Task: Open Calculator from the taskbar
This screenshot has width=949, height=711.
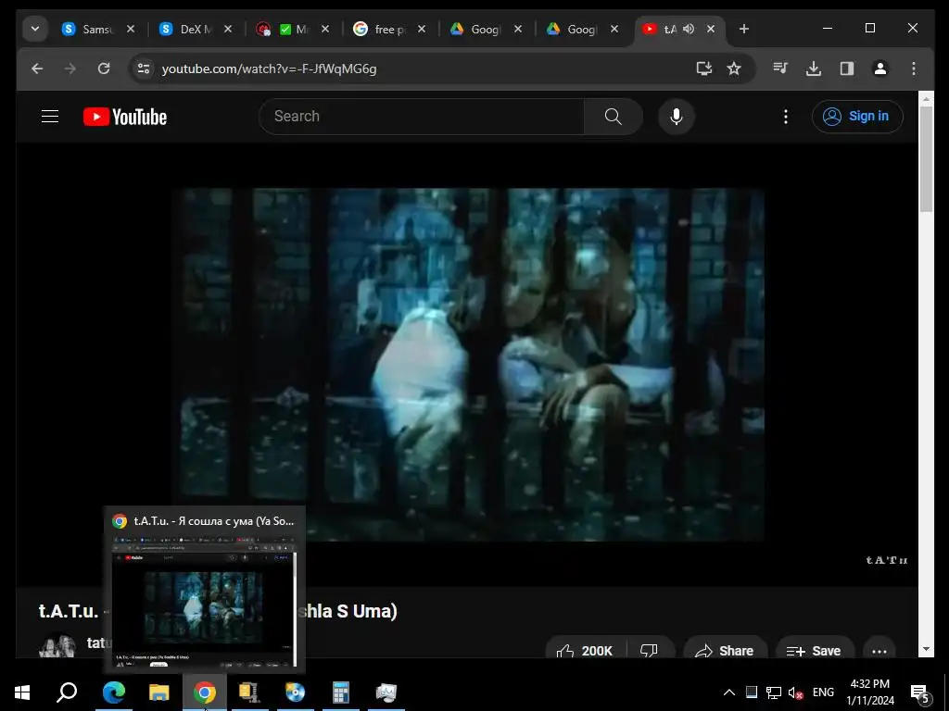Action: tap(341, 692)
